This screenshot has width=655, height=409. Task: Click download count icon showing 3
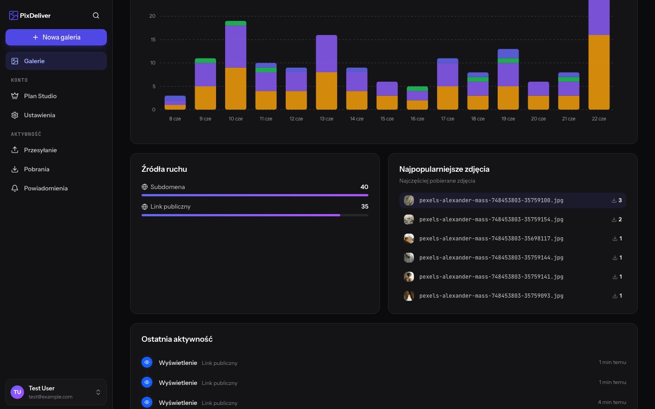tap(614, 200)
